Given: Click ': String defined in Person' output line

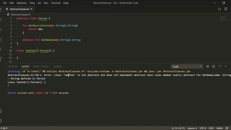Looking at the screenshot, I should [26, 79].
